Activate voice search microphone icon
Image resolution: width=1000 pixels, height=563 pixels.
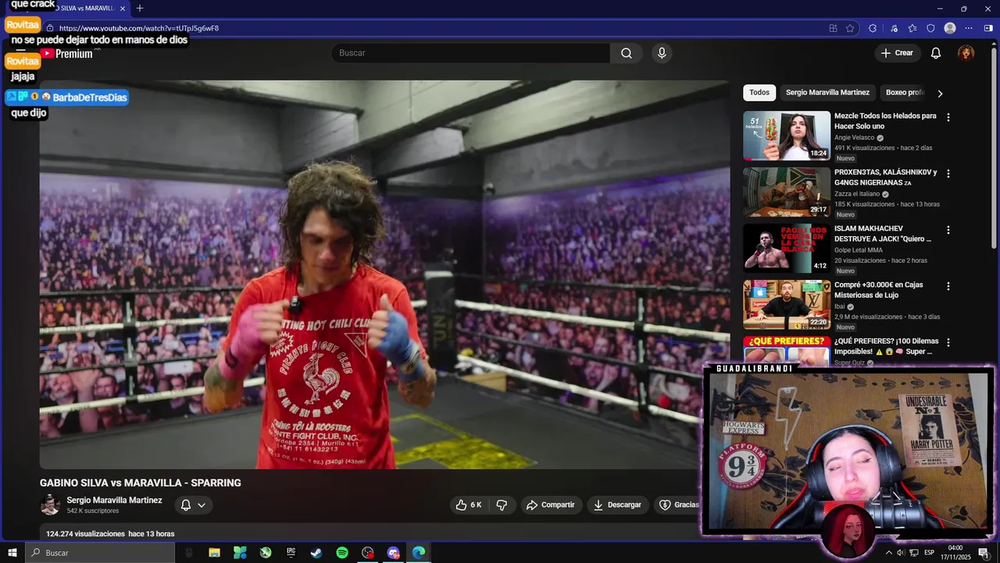(x=662, y=53)
